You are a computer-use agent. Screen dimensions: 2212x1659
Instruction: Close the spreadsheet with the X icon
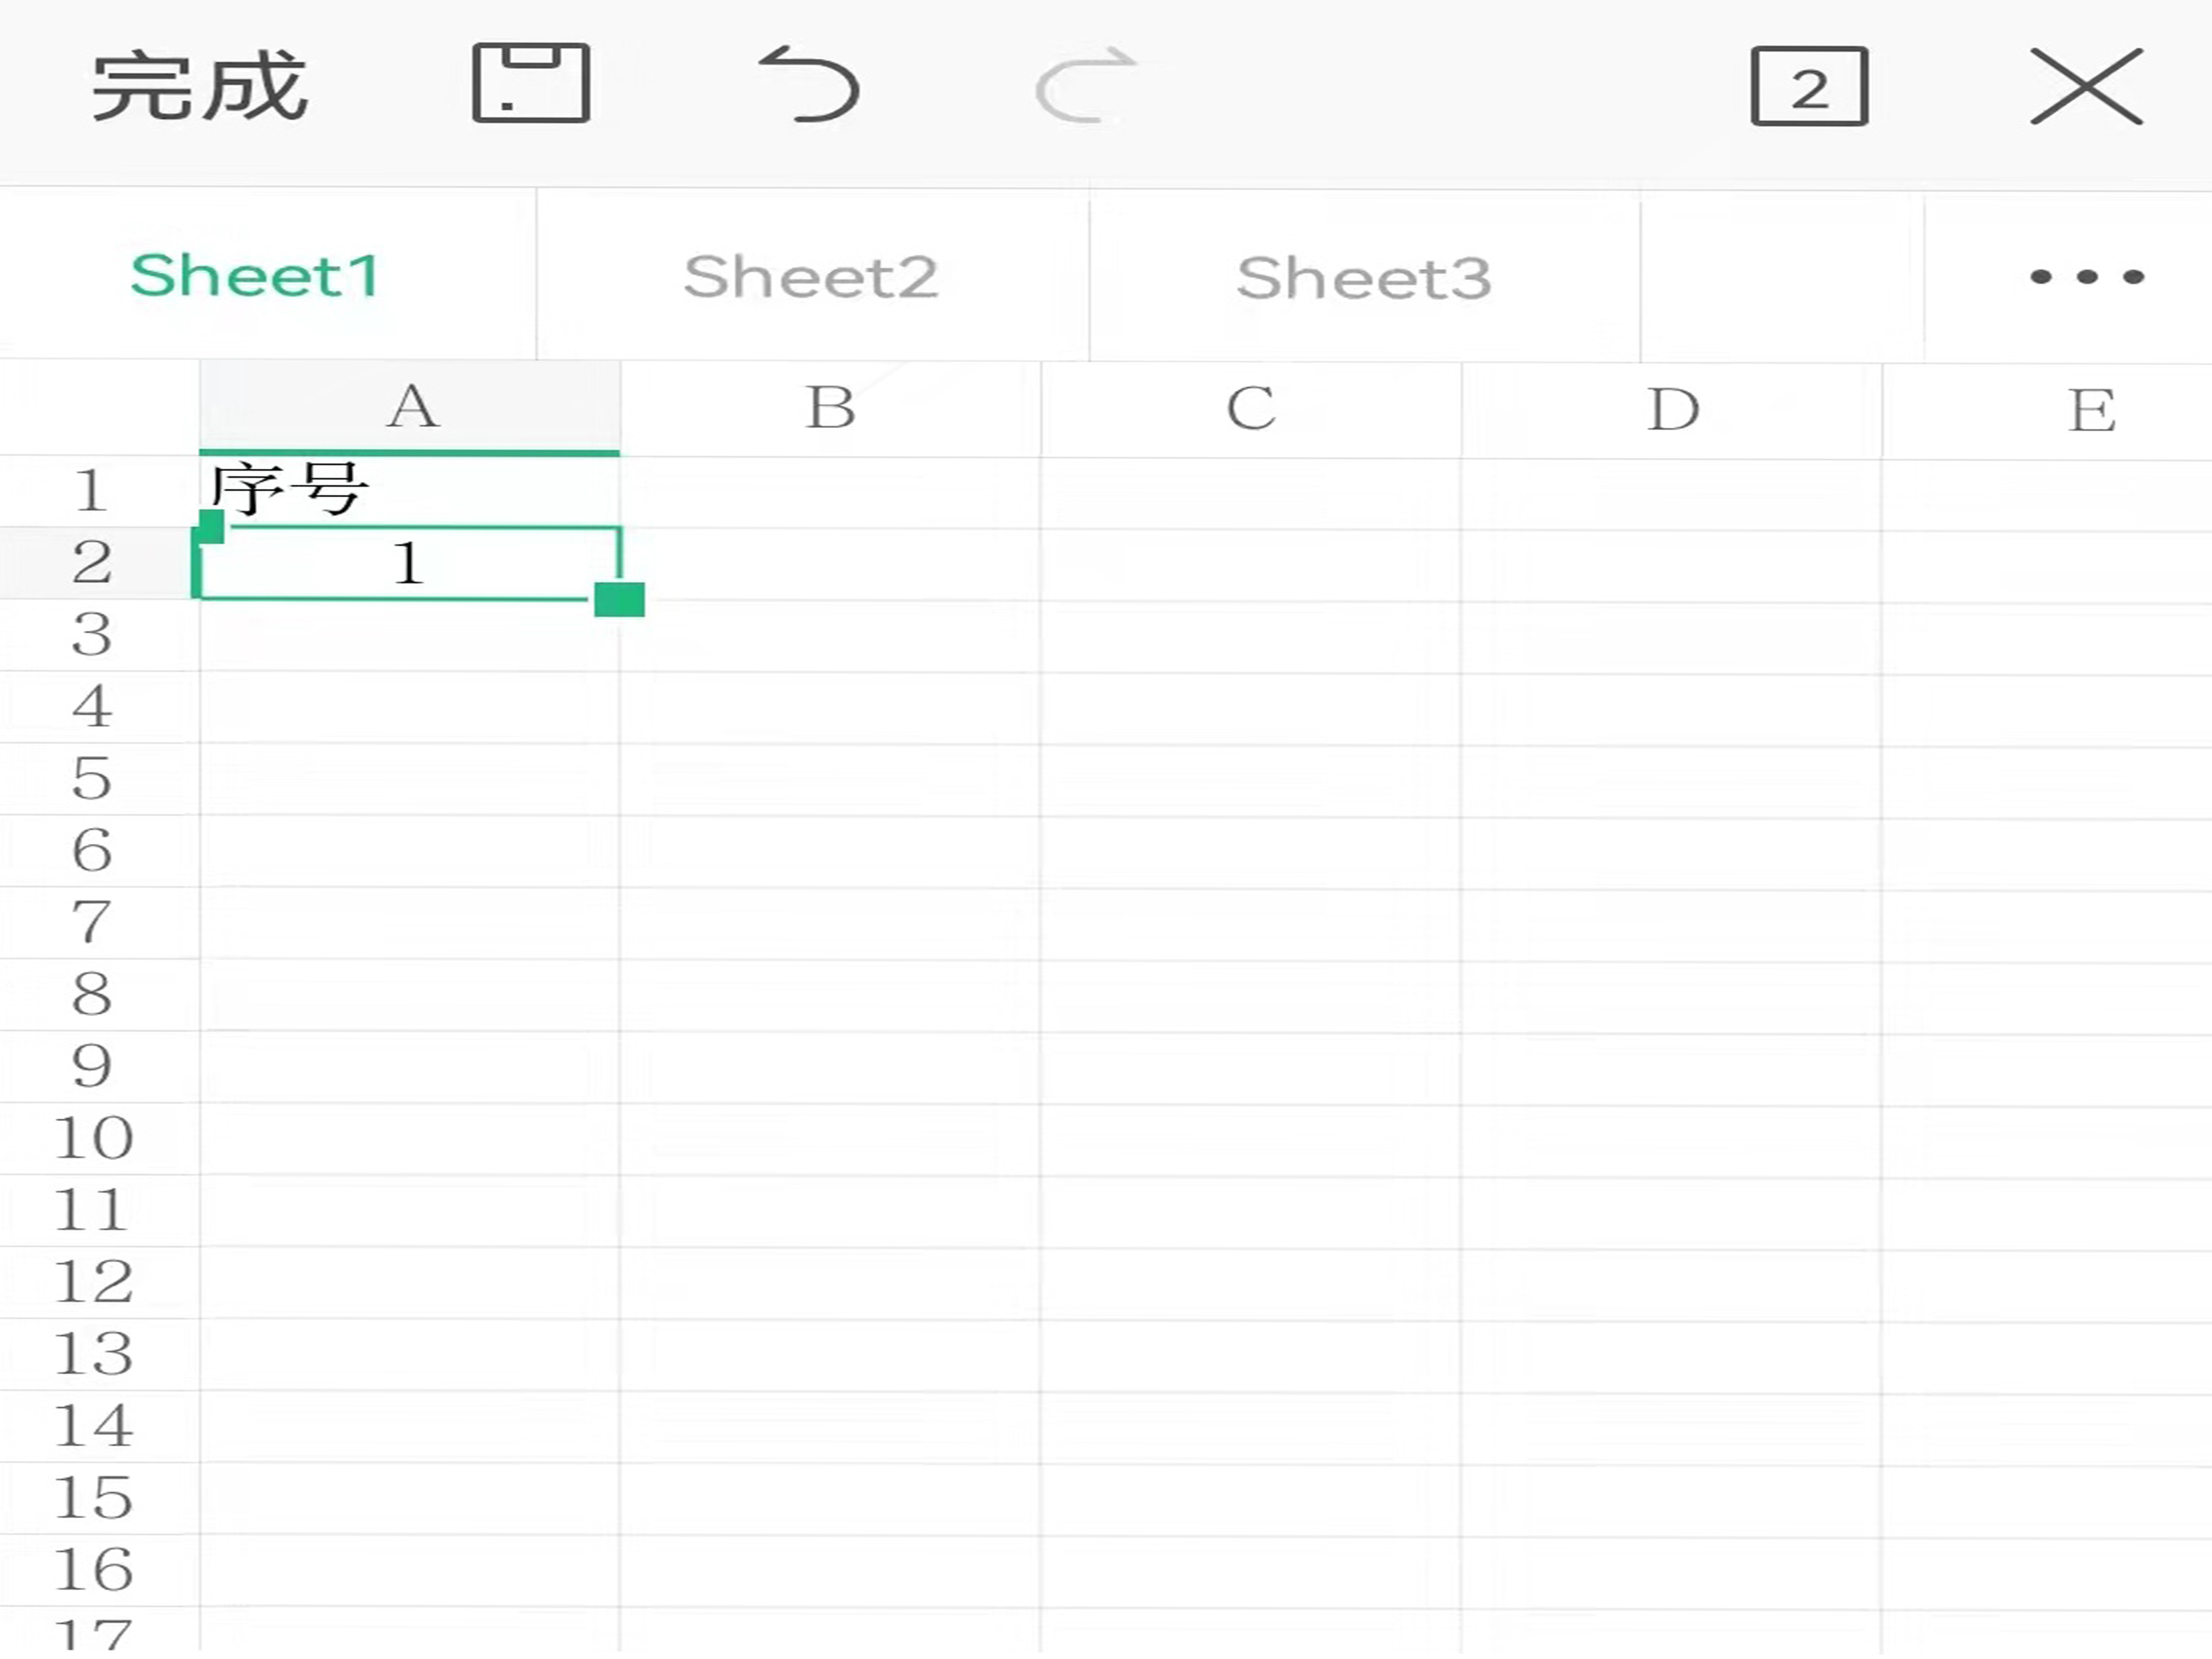coord(2086,87)
